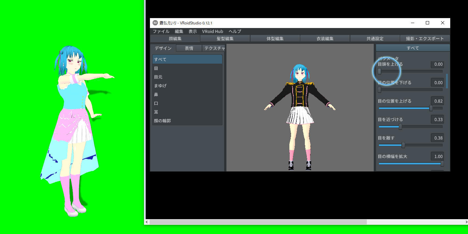The image size is (468, 234).
Task: Click the horizontal scrollbar thumb below the window
Action: click(258, 222)
